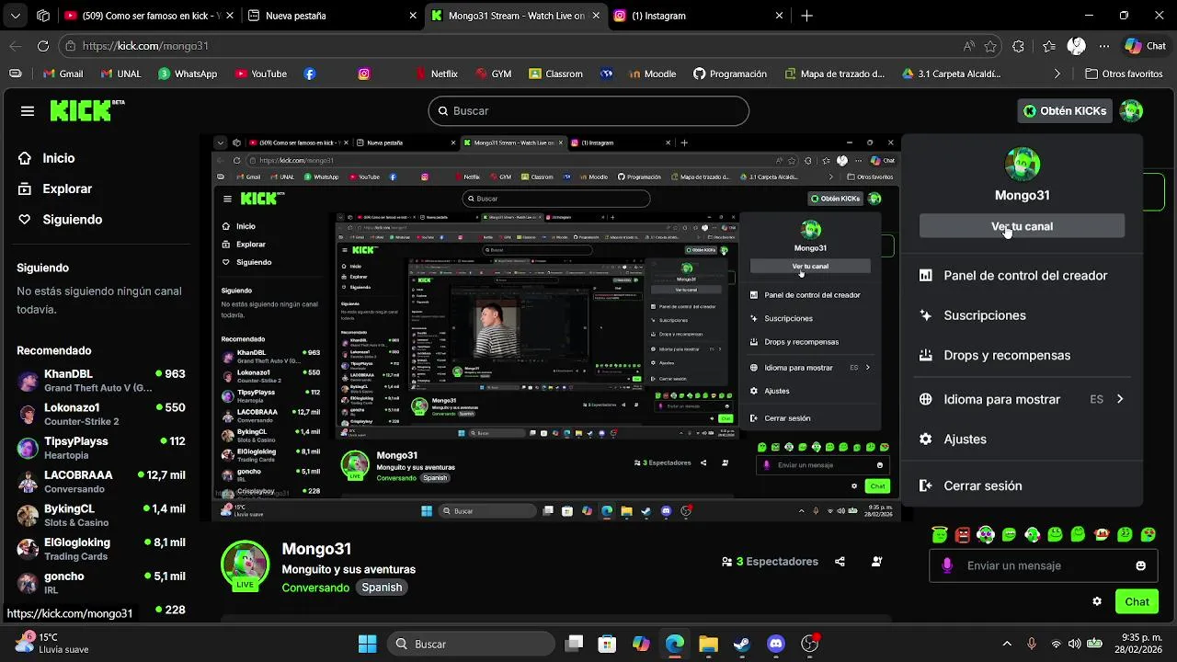Open the Gmail bookmark
This screenshot has height=662, width=1177.
point(62,74)
